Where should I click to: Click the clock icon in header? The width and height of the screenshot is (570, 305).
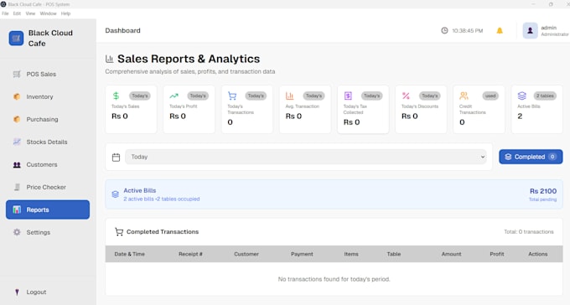(444, 30)
